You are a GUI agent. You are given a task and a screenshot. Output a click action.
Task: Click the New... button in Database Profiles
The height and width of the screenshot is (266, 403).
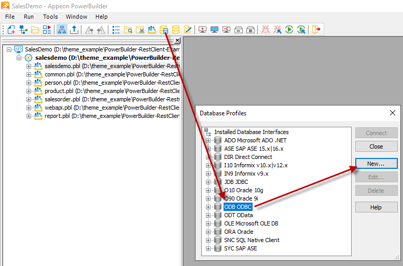[x=376, y=164]
